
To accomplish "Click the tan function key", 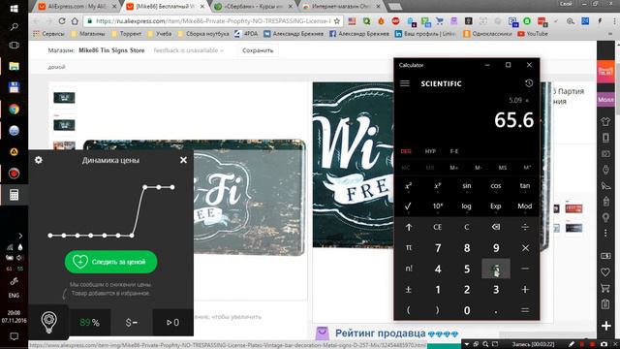I will (525, 185).
